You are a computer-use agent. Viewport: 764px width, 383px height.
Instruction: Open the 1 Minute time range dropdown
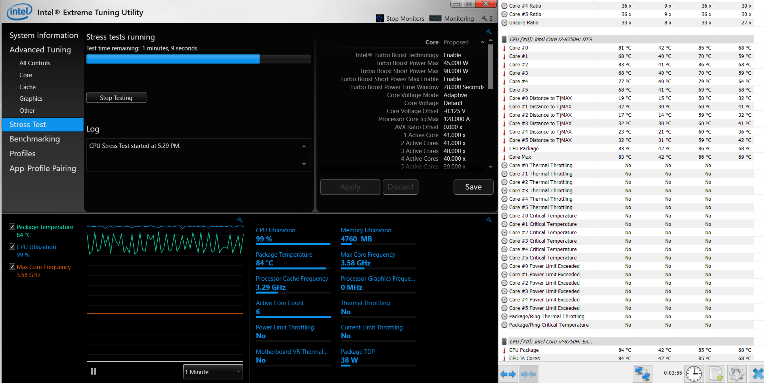point(213,372)
